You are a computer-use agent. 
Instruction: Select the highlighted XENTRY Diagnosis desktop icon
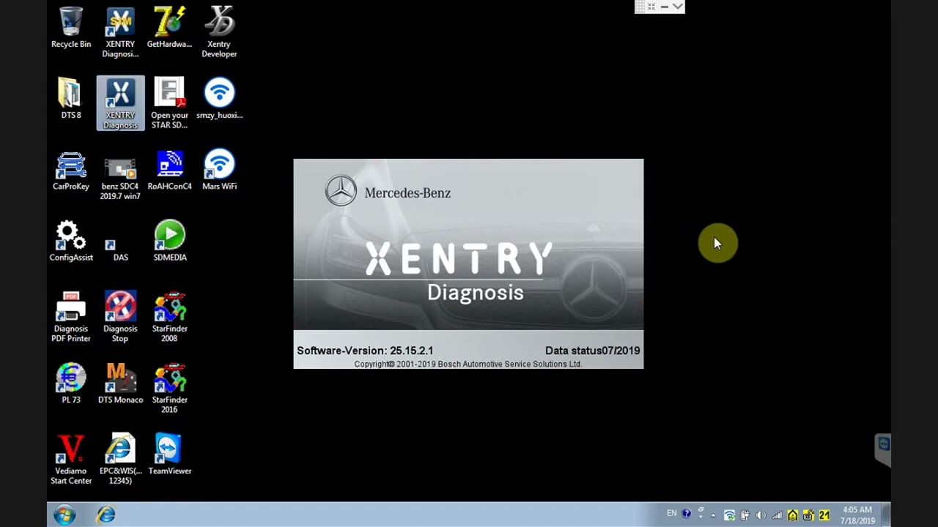pos(120,103)
